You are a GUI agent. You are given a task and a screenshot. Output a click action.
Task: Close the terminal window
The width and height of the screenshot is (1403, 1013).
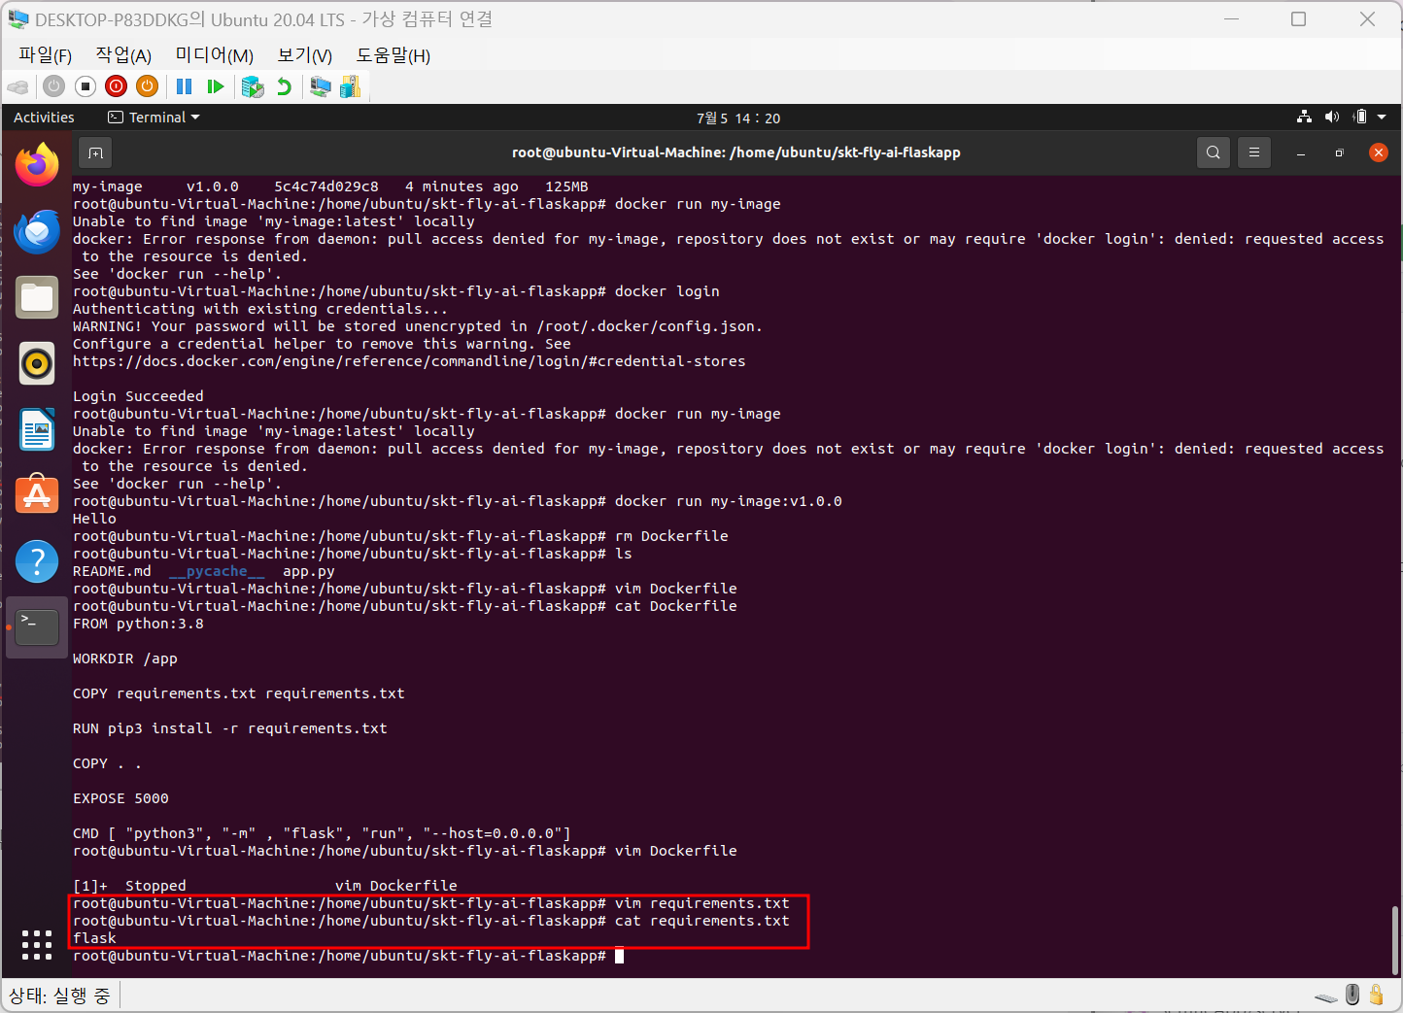pyautogui.click(x=1378, y=152)
